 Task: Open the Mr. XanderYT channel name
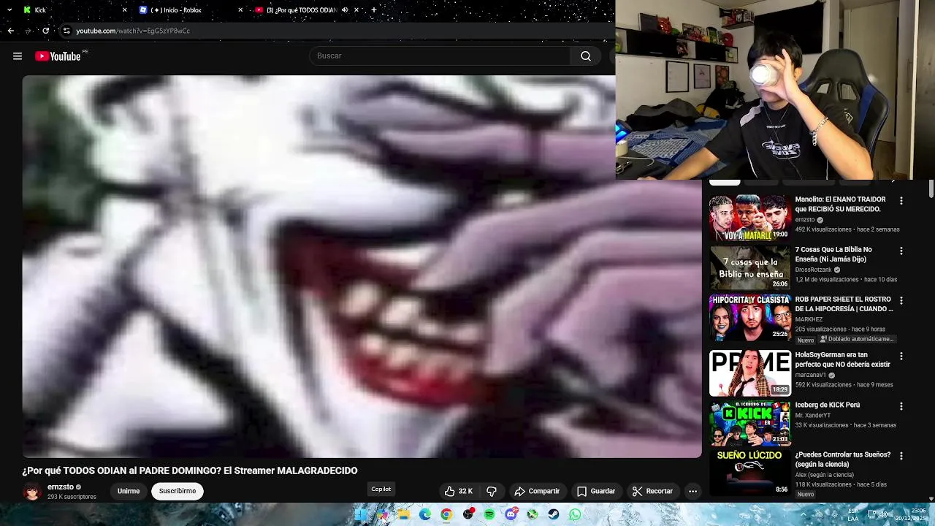pyautogui.click(x=813, y=415)
